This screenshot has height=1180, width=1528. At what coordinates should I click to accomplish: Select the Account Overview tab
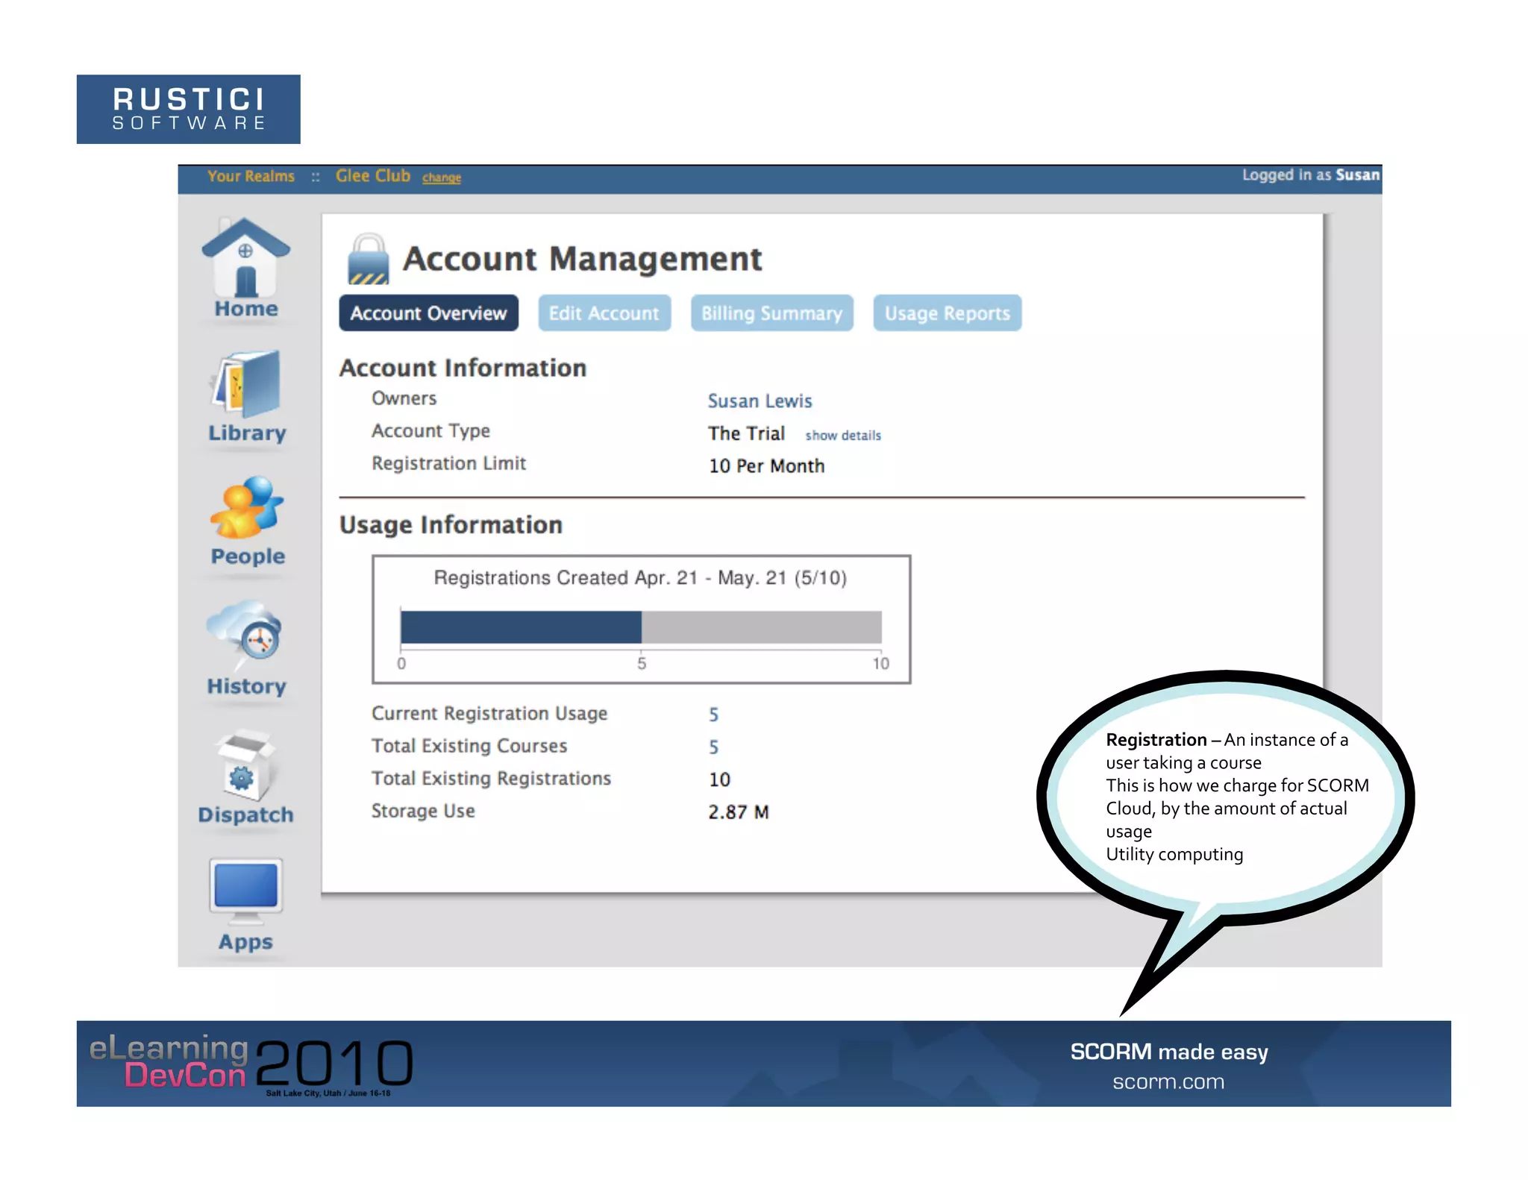click(428, 313)
